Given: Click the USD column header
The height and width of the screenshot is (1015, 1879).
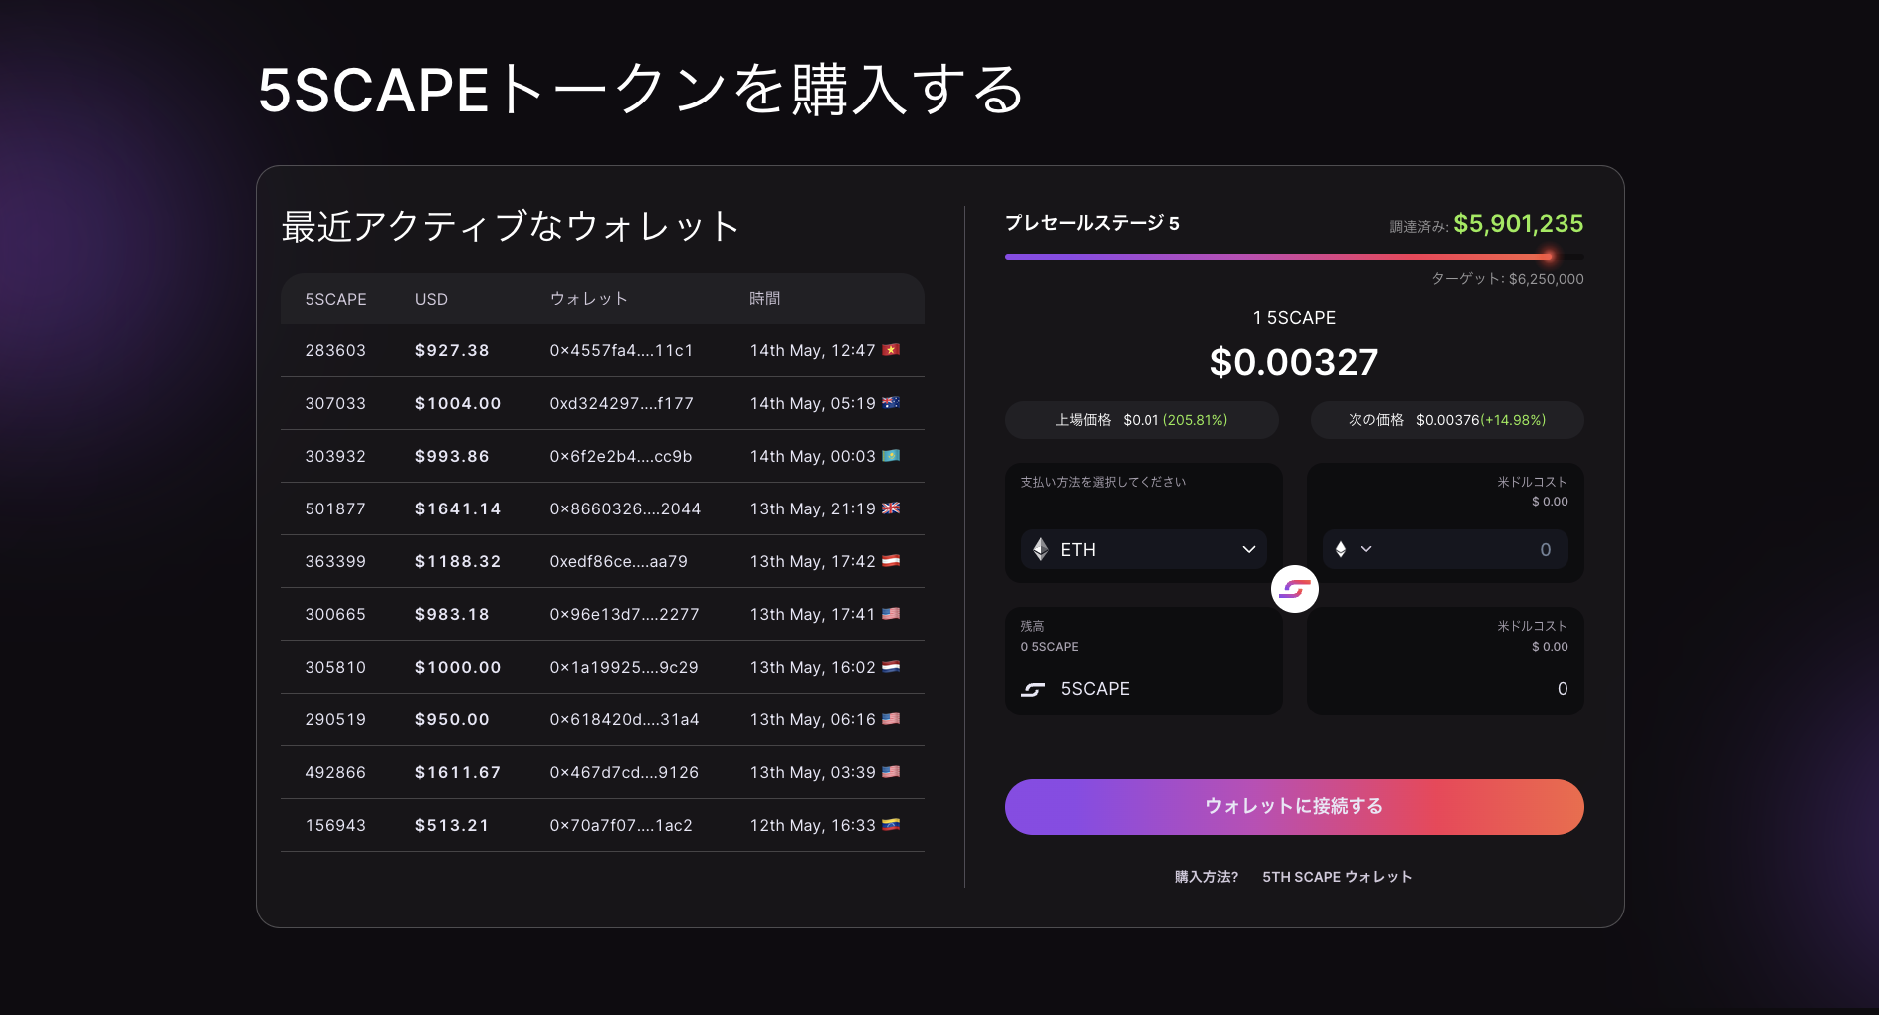Looking at the screenshot, I should (x=431, y=299).
